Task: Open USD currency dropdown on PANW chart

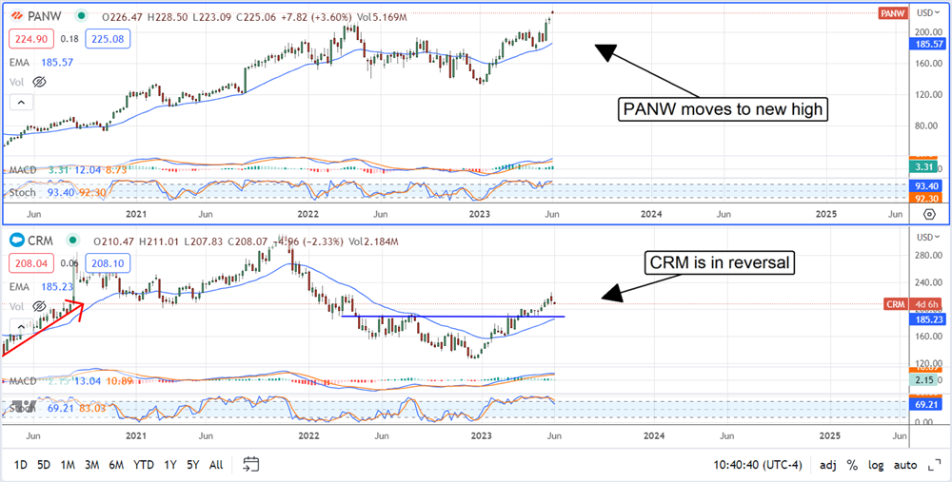Action: coord(927,12)
